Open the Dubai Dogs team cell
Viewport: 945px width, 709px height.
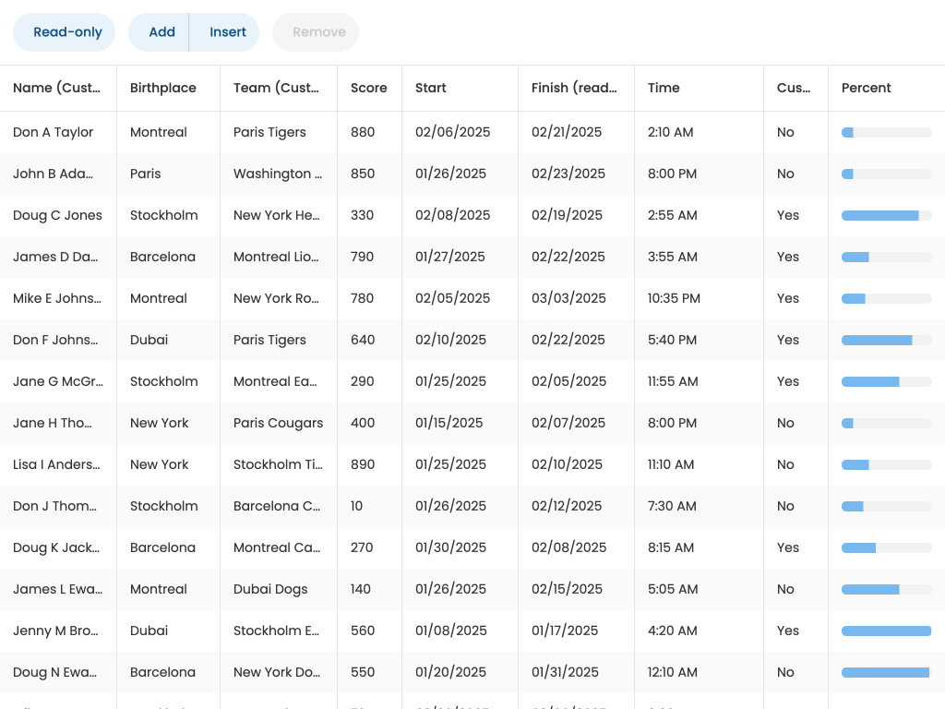pos(270,589)
